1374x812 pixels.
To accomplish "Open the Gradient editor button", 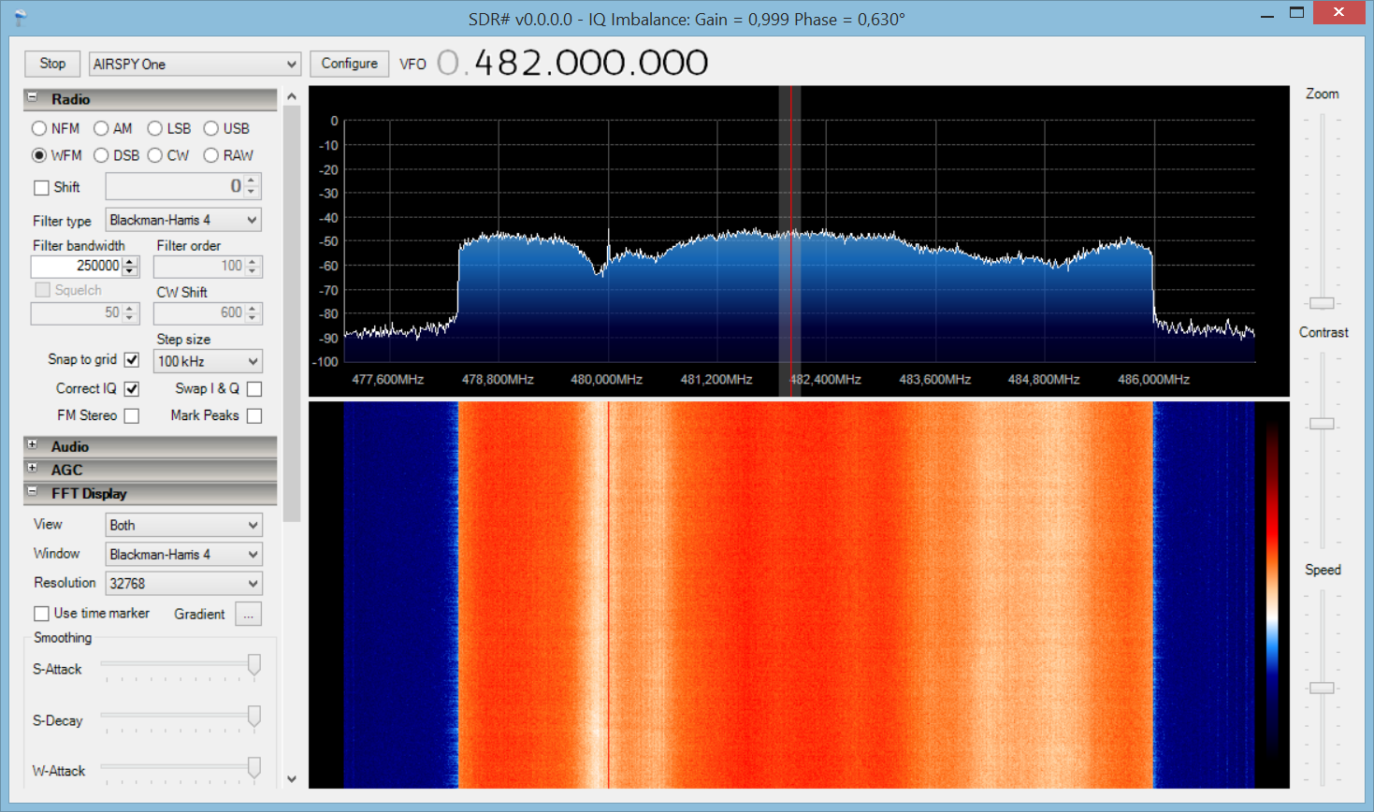I will point(249,614).
